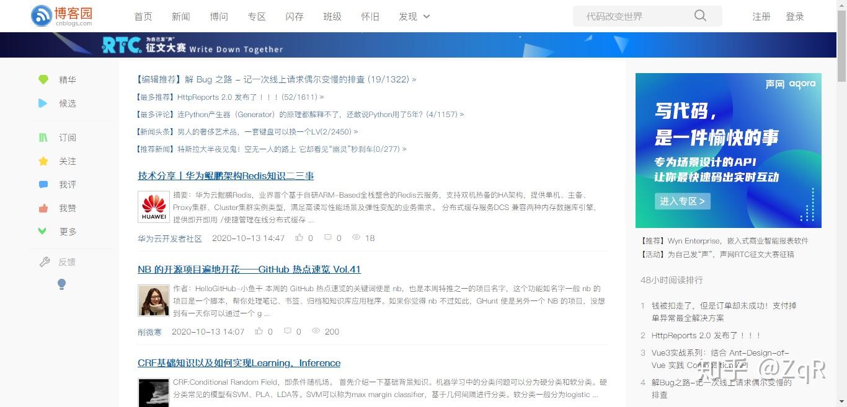Open the HUAWEI author avatar
The image size is (847, 407).
(x=154, y=207)
